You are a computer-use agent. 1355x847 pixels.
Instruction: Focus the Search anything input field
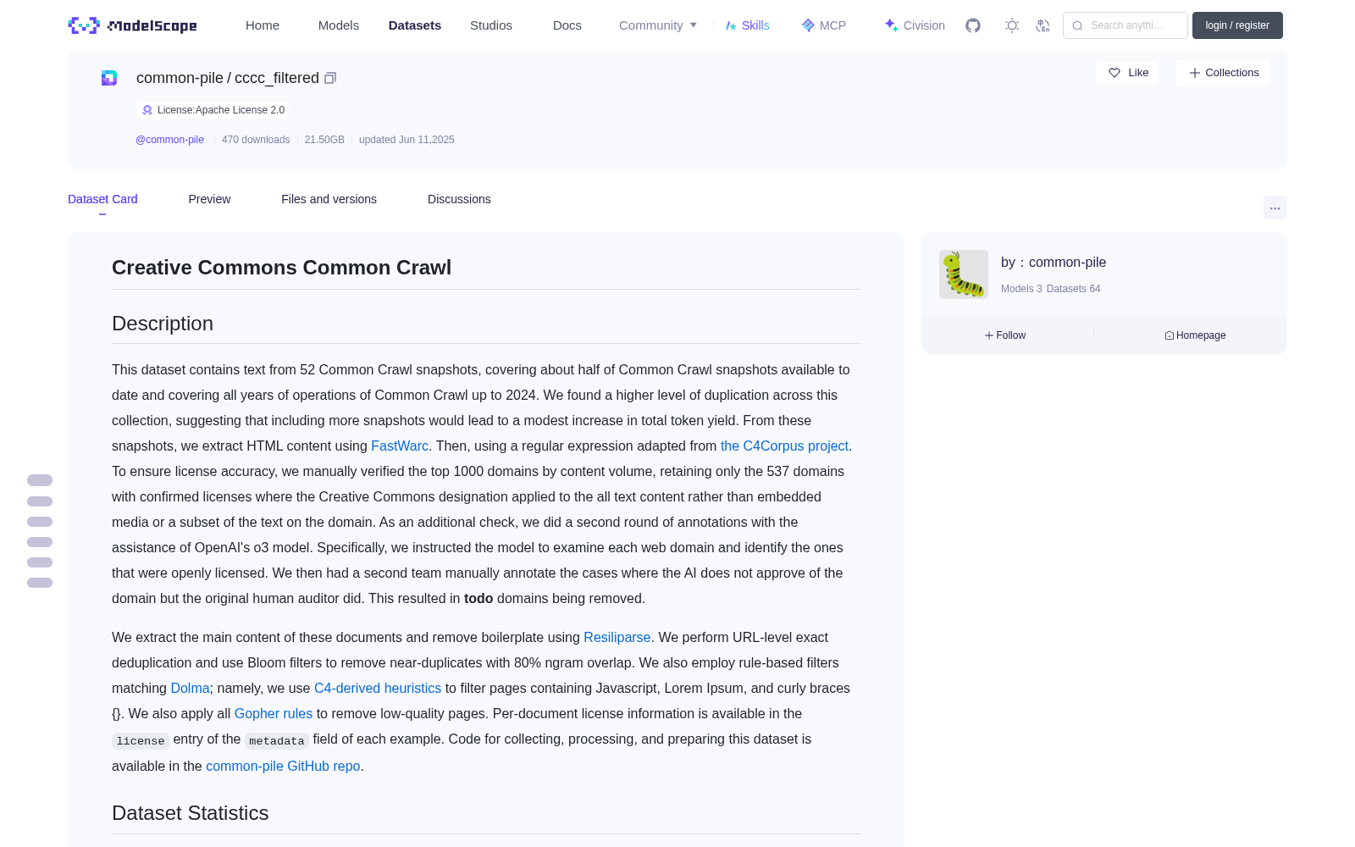[x=1125, y=25]
